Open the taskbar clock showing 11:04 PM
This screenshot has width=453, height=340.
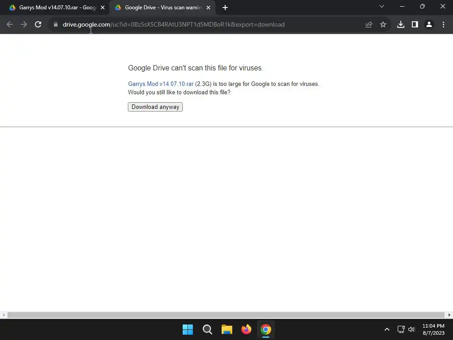(x=434, y=329)
